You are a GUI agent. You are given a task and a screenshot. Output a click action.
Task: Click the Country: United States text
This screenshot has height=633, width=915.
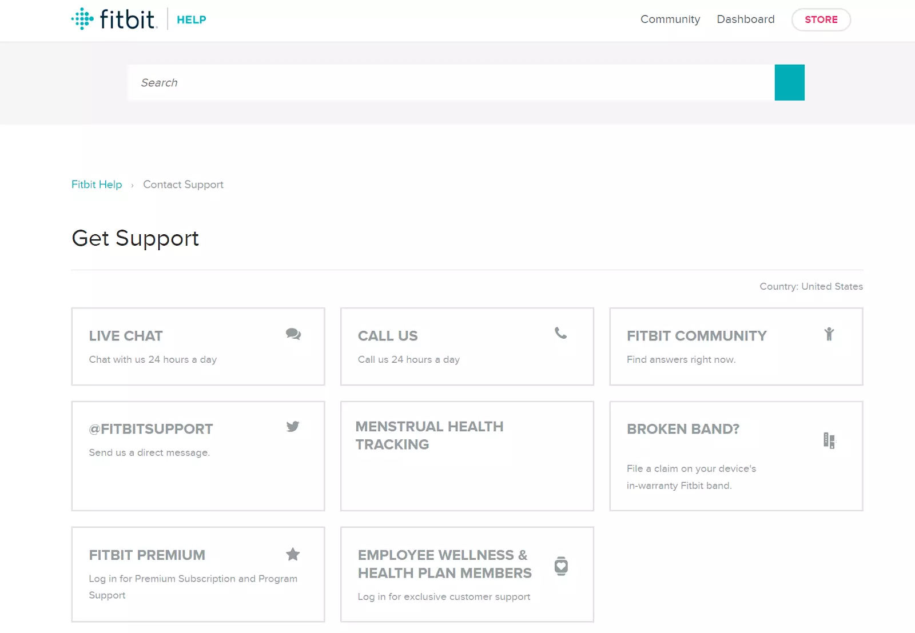(810, 286)
